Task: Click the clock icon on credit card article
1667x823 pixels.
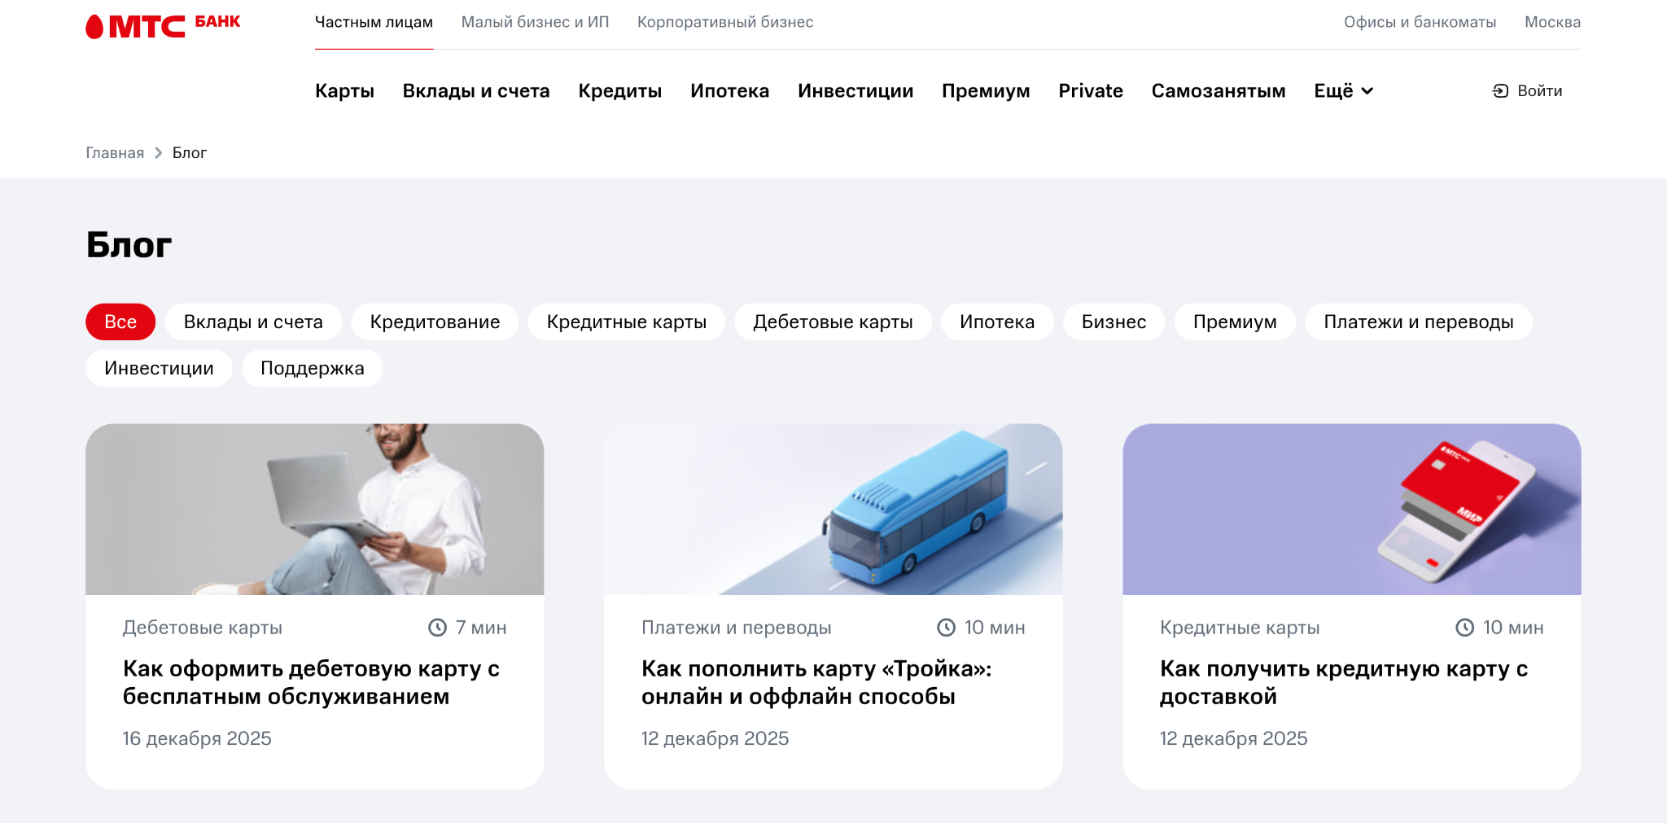Action: [x=1464, y=628]
